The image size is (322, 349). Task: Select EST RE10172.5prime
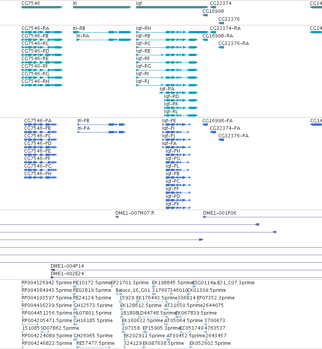92,283
